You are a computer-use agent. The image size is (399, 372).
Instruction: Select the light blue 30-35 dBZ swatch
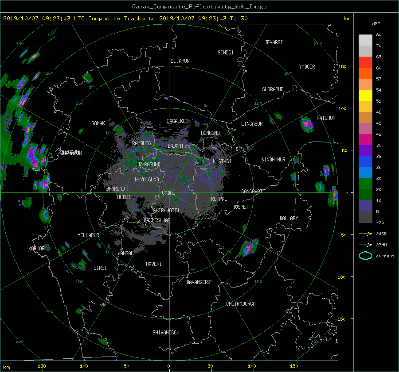tap(365, 173)
